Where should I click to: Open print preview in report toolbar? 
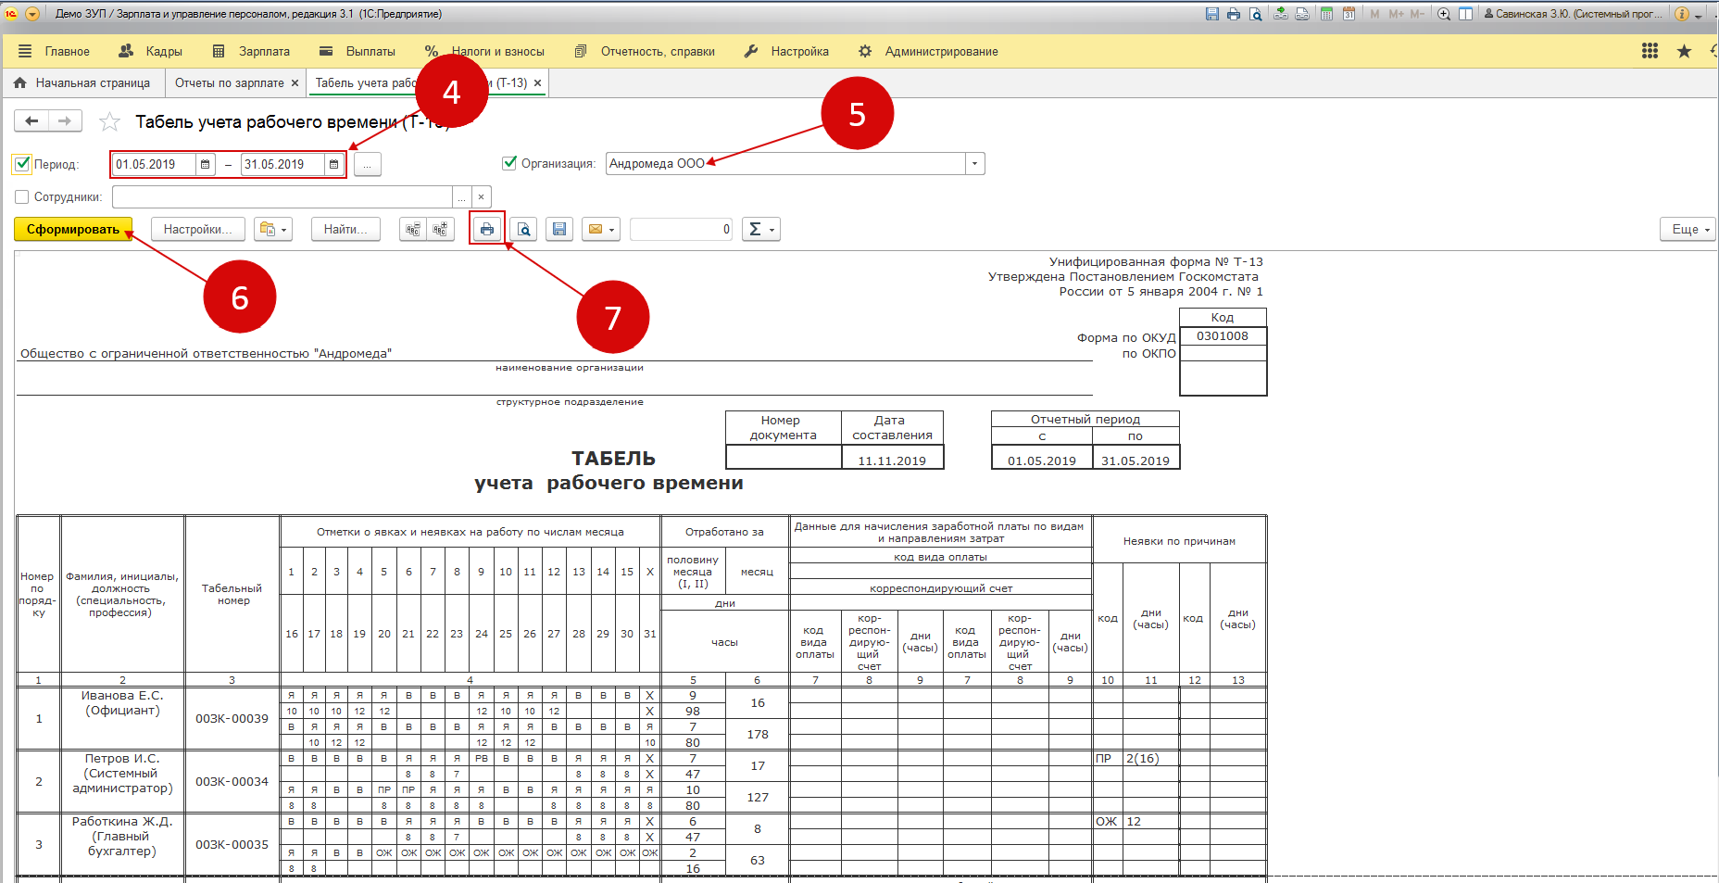coord(523,229)
